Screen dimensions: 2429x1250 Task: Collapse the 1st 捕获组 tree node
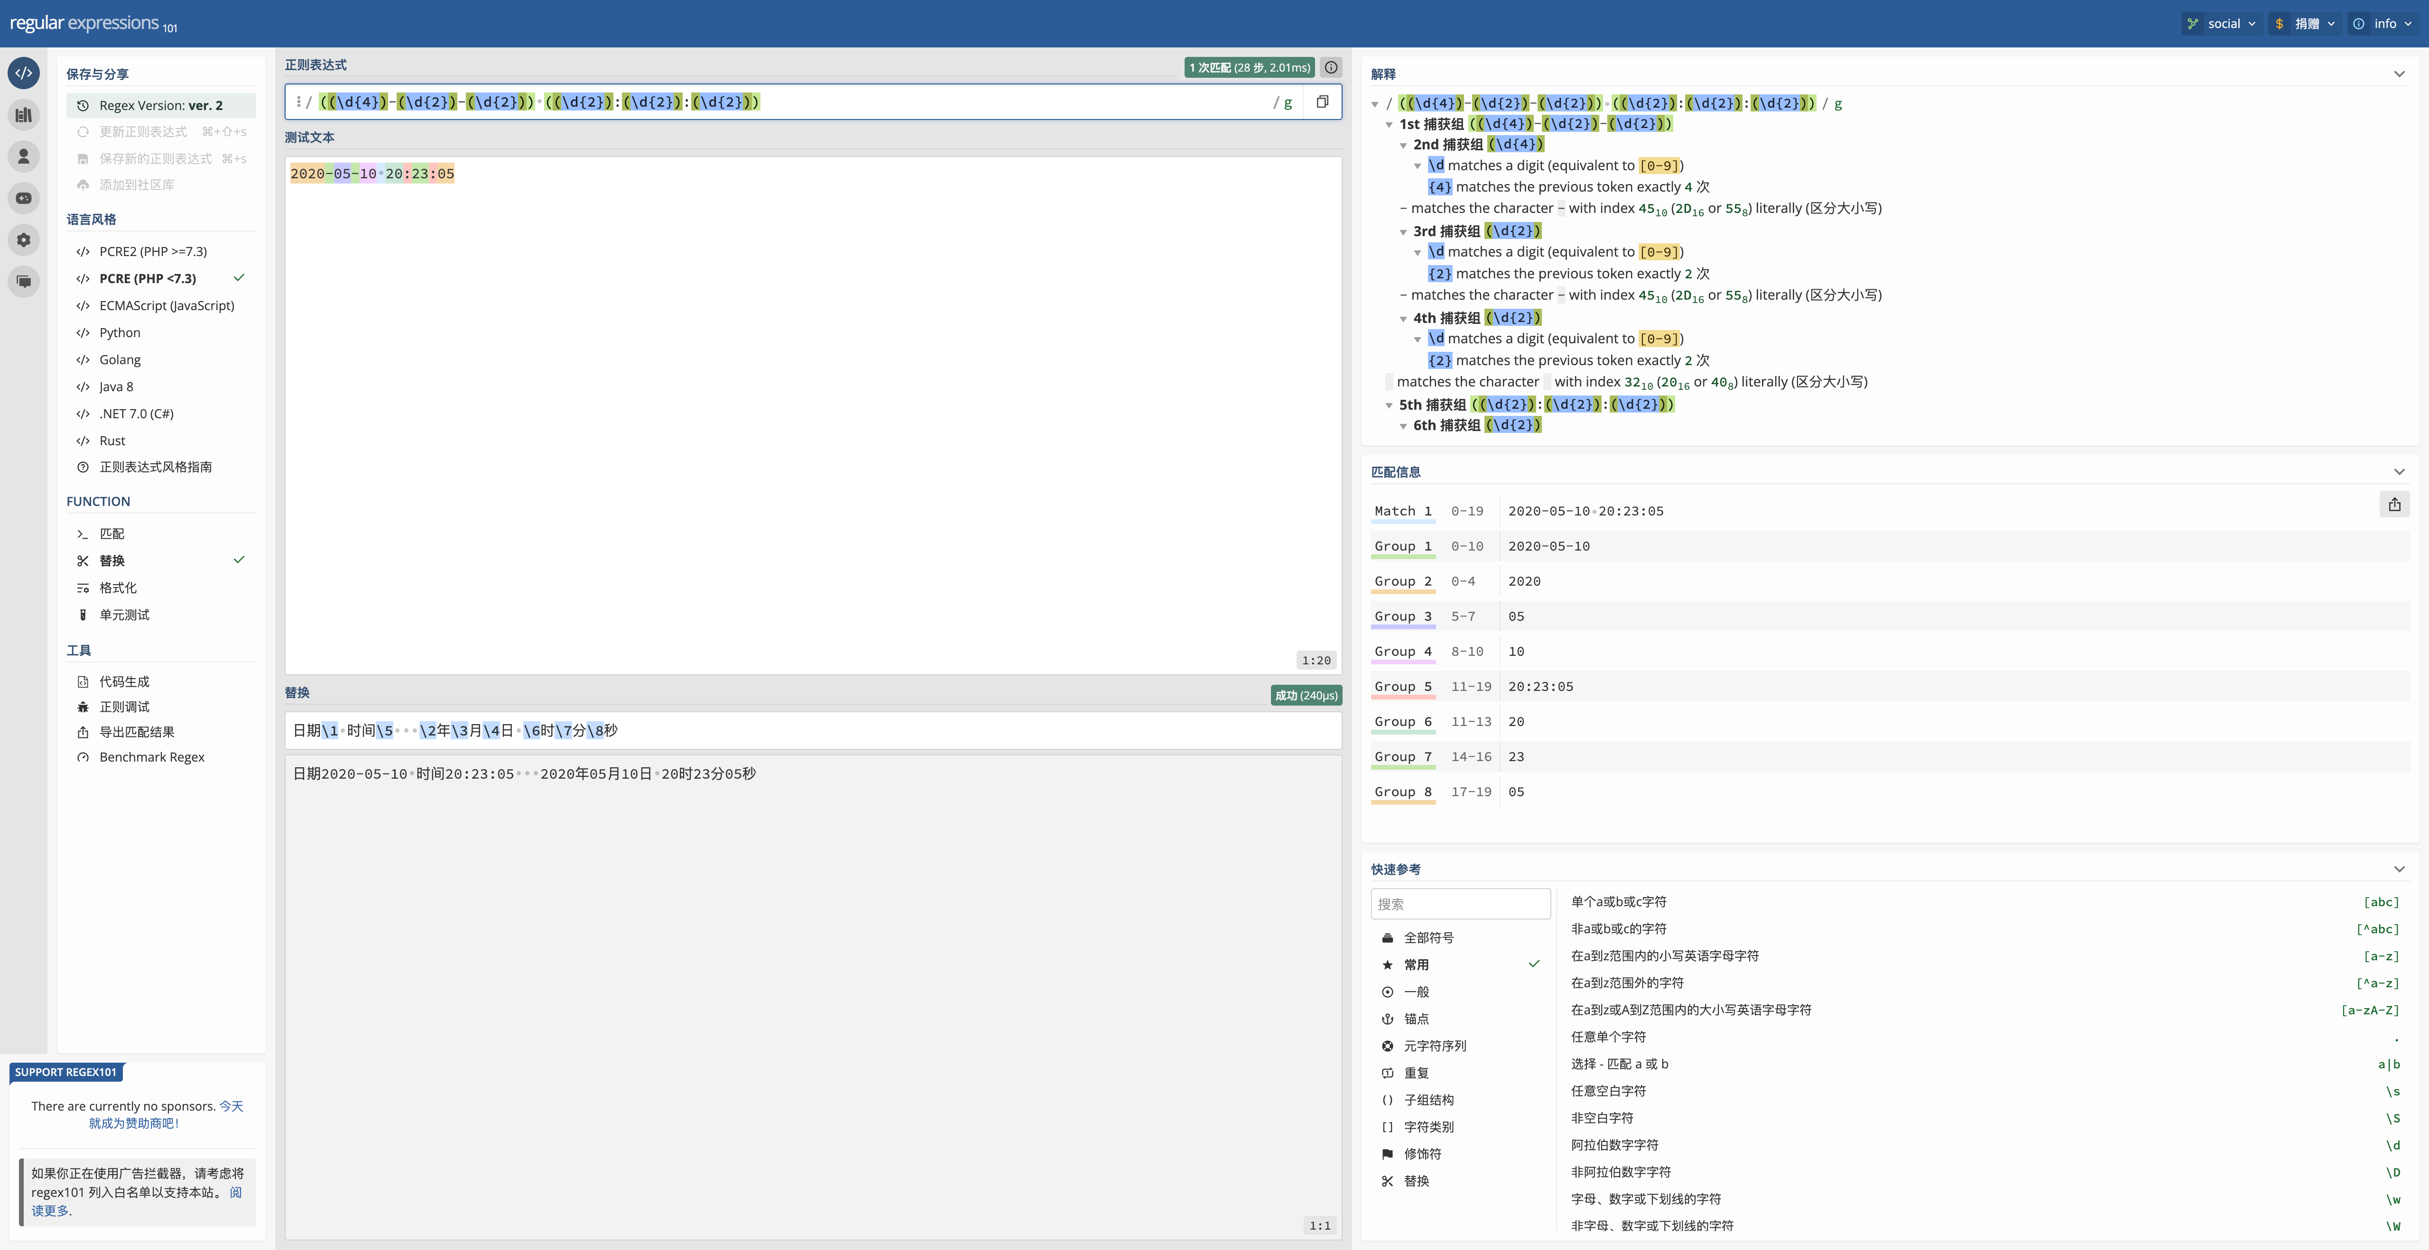(1389, 124)
